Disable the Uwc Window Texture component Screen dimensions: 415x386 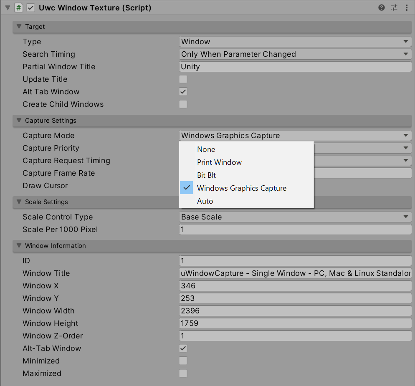(x=30, y=8)
